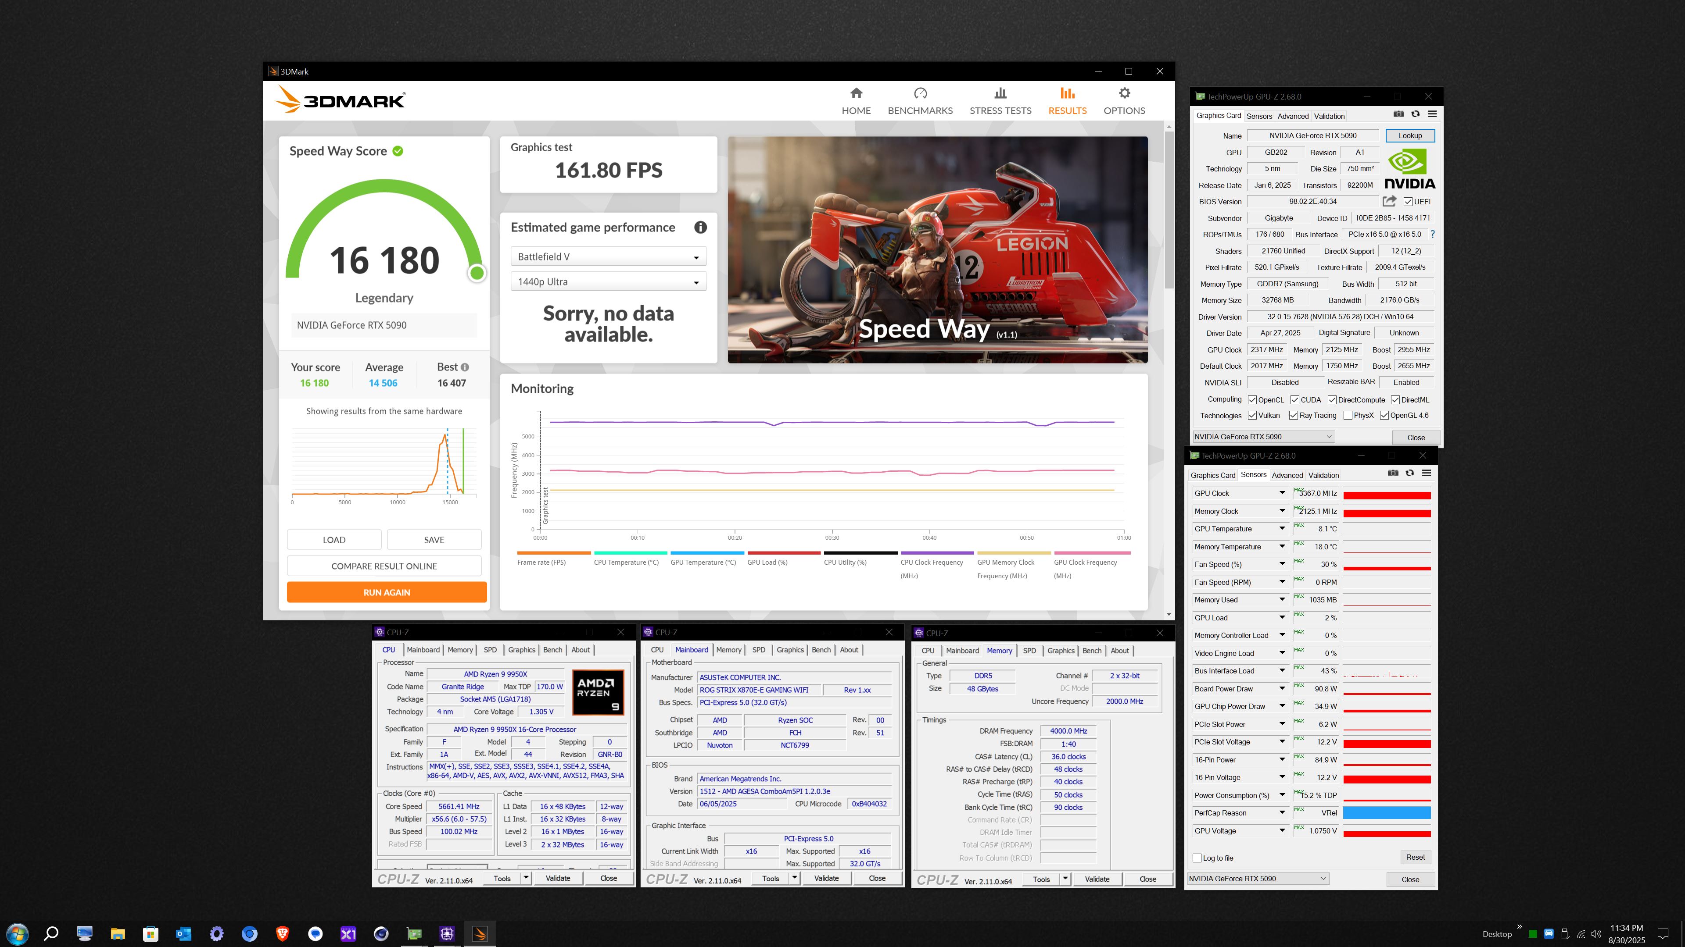This screenshot has height=947, width=1685.
Task: Click camera icon in GPU-Z Sensors window
Action: tap(1393, 473)
